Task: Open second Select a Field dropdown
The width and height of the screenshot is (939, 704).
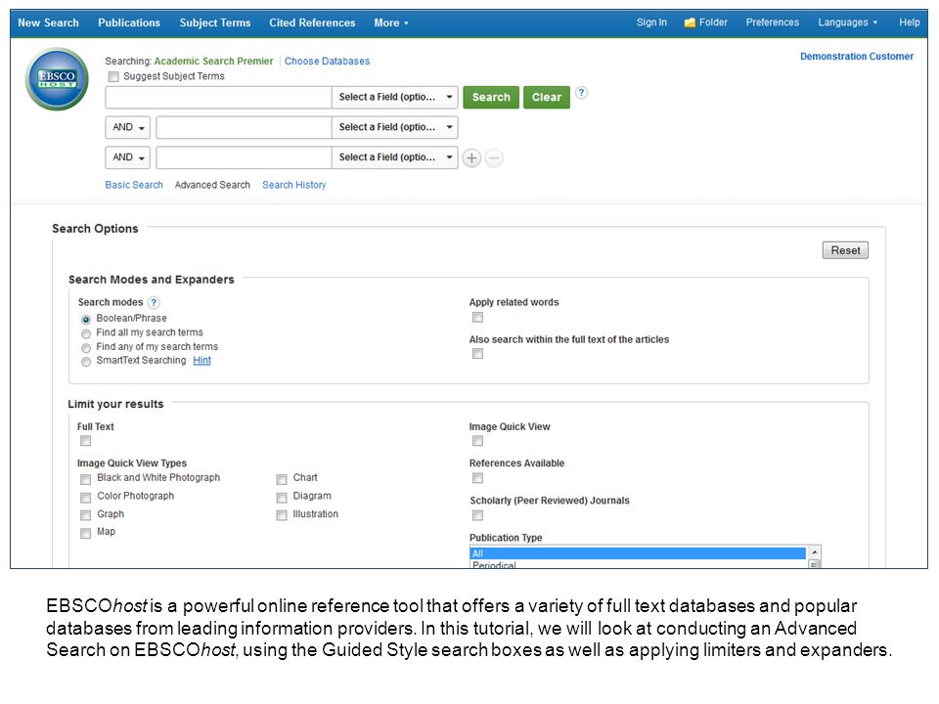Action: tap(395, 127)
